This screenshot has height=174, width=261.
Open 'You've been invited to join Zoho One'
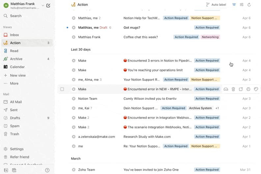click(151, 170)
